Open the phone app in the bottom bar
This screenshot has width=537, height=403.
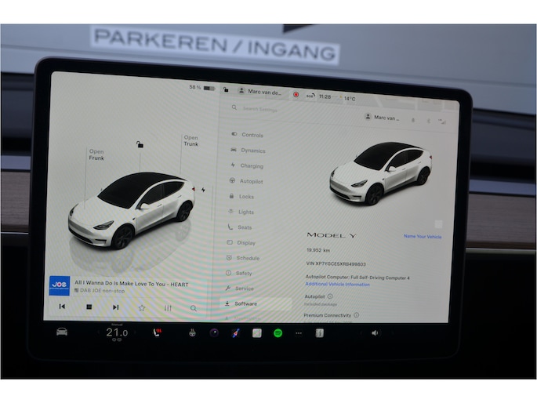(x=158, y=332)
